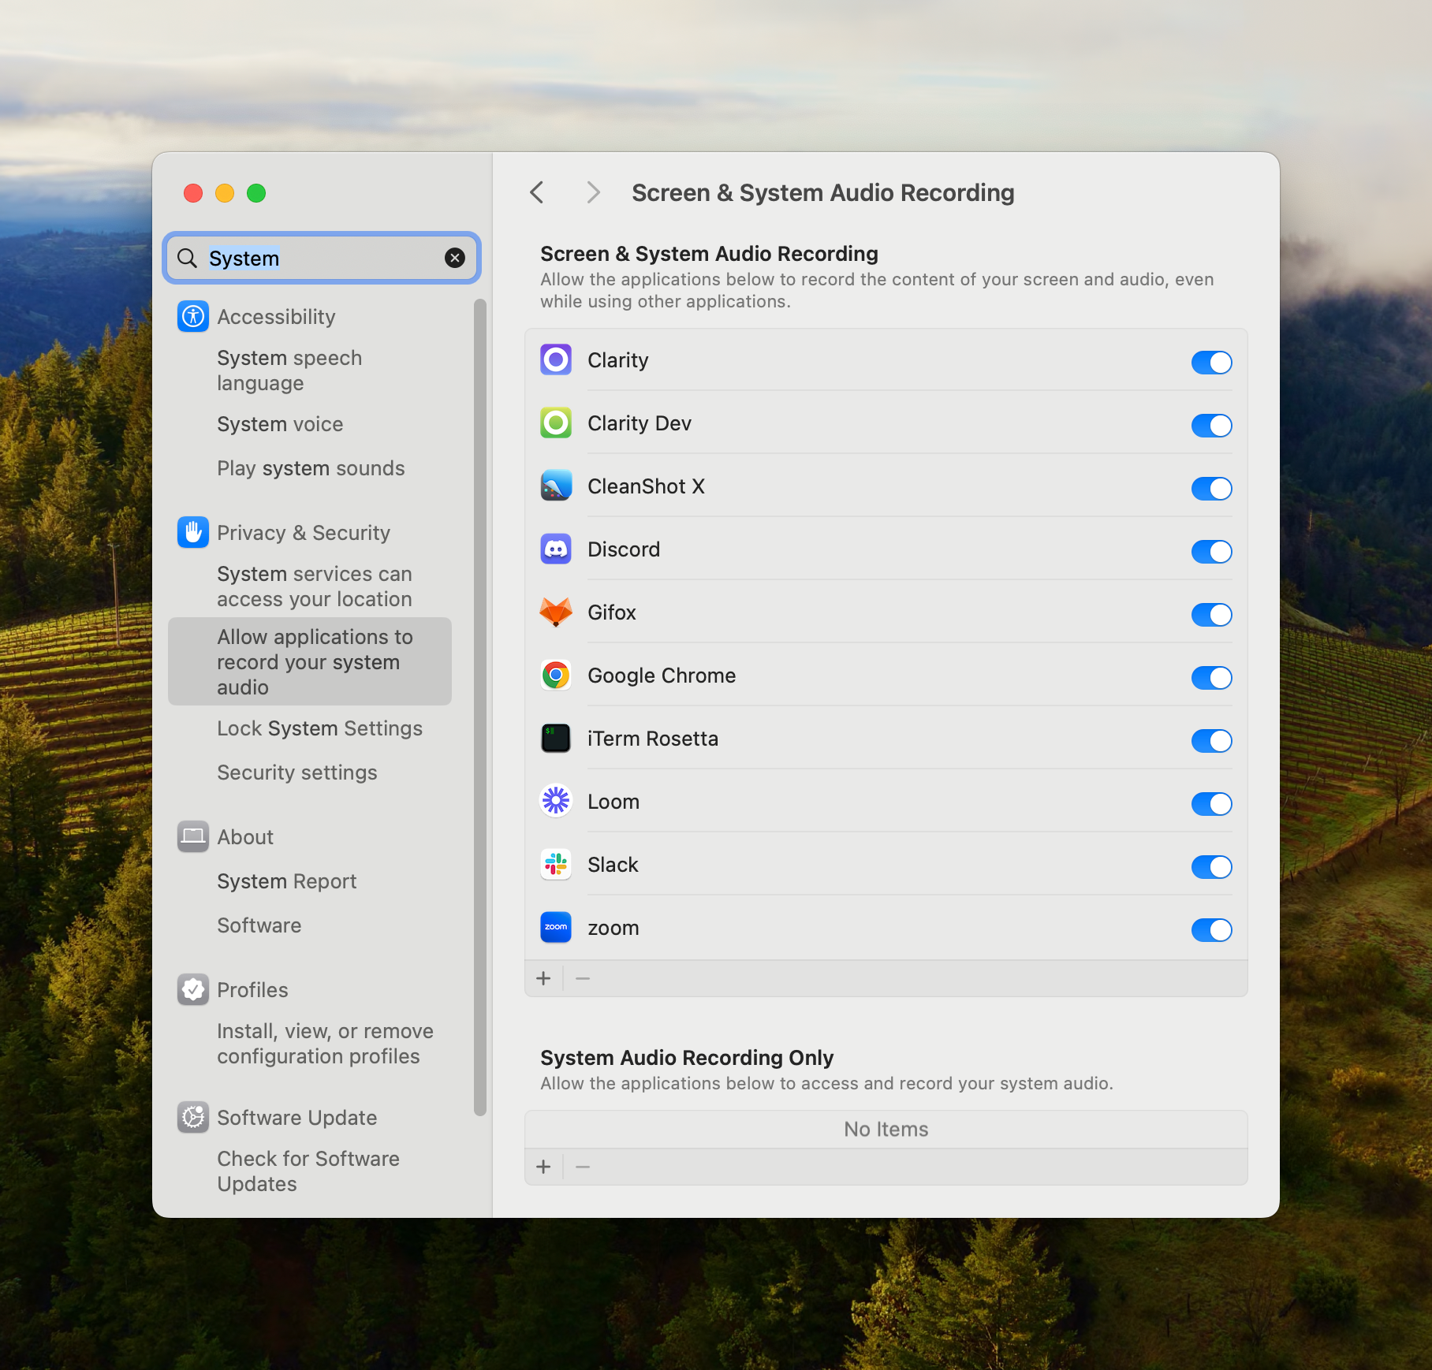Click the sidebar vertical scrollbar
The width and height of the screenshot is (1432, 1370).
coord(479,708)
